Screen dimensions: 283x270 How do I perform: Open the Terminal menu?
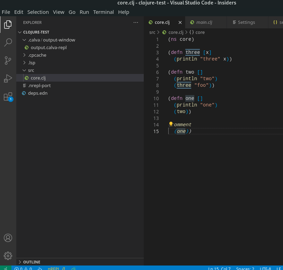coord(103,12)
